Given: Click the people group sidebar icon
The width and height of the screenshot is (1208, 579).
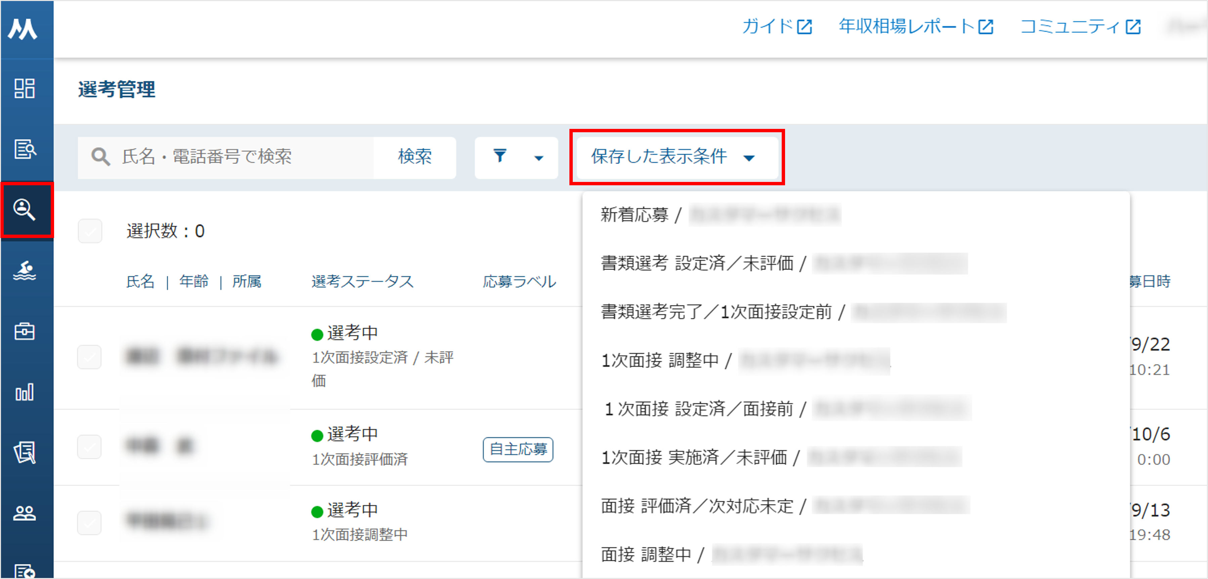Looking at the screenshot, I should 25,514.
